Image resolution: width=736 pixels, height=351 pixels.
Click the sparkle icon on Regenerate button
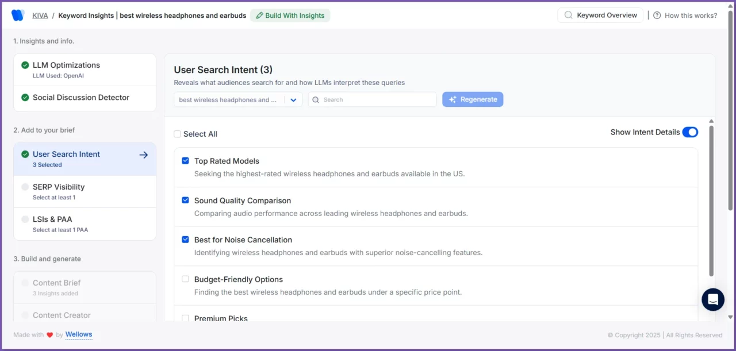(453, 99)
